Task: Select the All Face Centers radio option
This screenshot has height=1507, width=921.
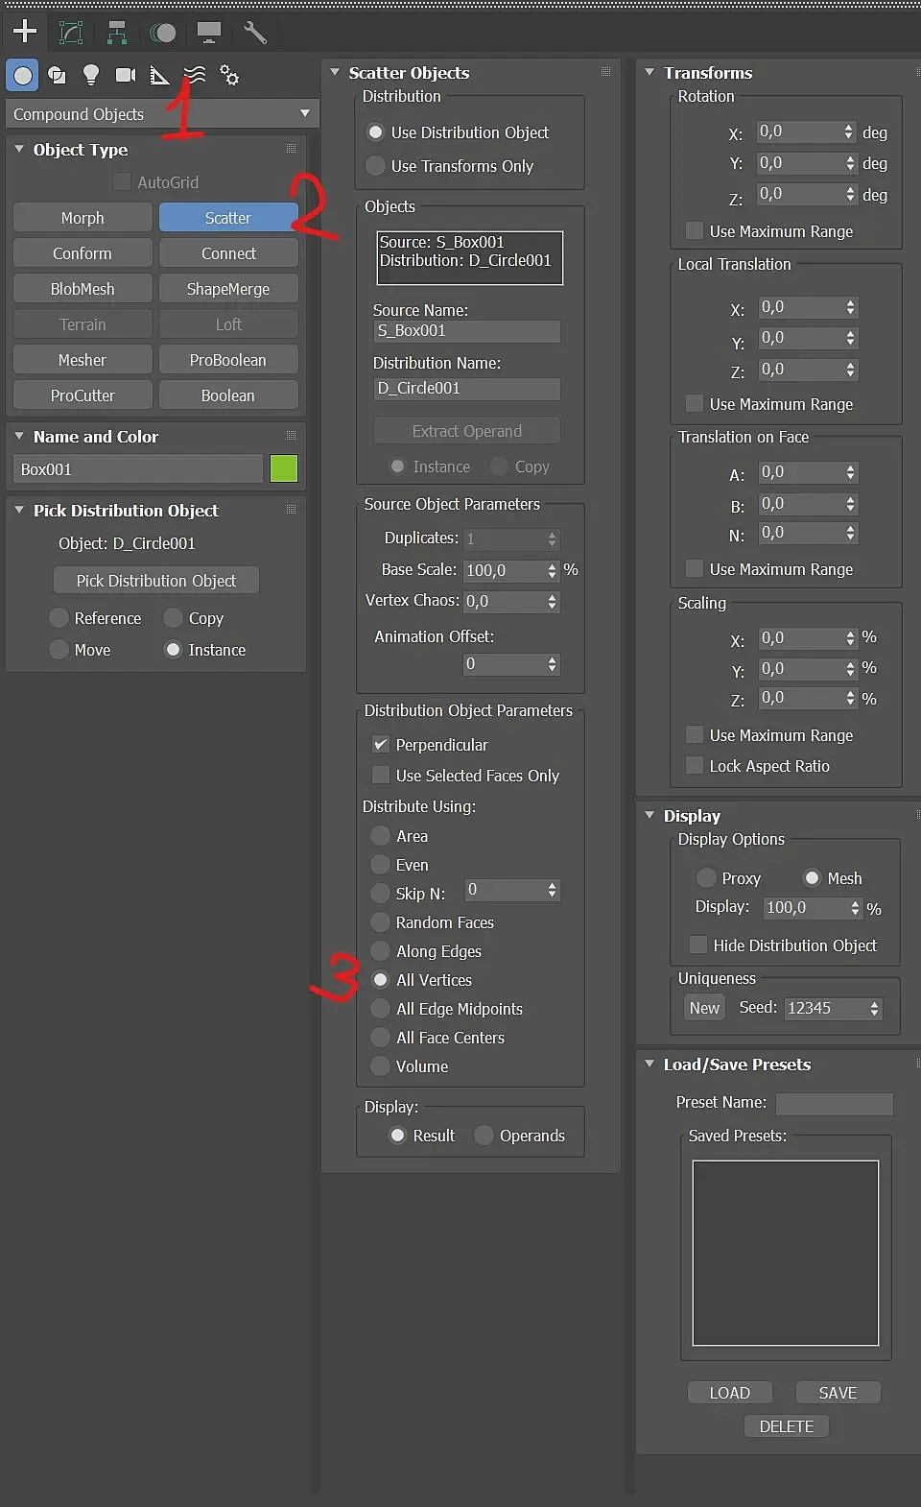Action: (381, 1038)
